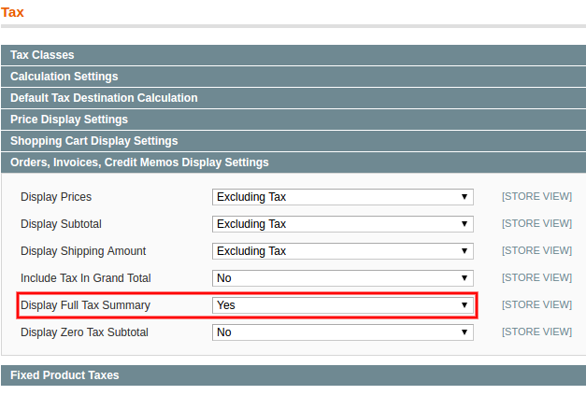
Task: Click the Display Zero Tax Subtotal label
Action: click(84, 332)
